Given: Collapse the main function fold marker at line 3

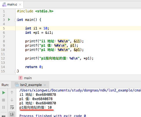Looking at the screenshot, I should pyautogui.click(x=15, y=20).
